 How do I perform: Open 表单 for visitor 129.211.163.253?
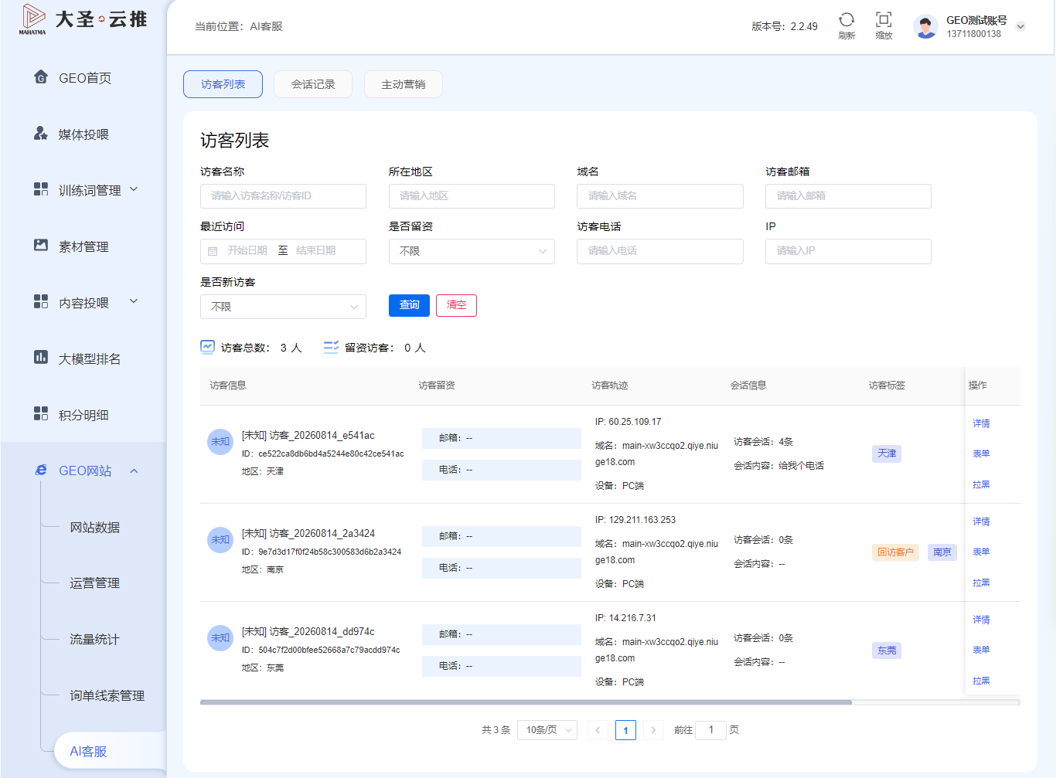click(x=981, y=552)
